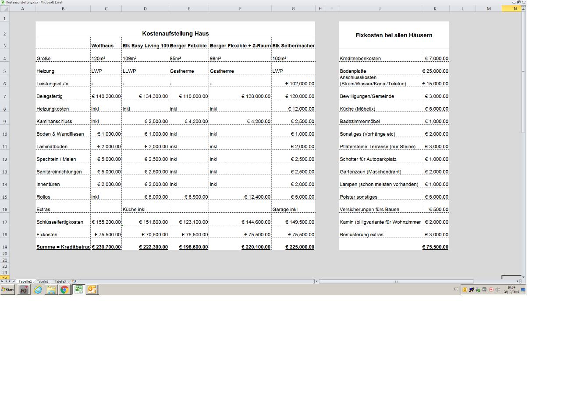Go to next sheet tab arrow
Viewport: 561px width, 420px height.
[10, 281]
